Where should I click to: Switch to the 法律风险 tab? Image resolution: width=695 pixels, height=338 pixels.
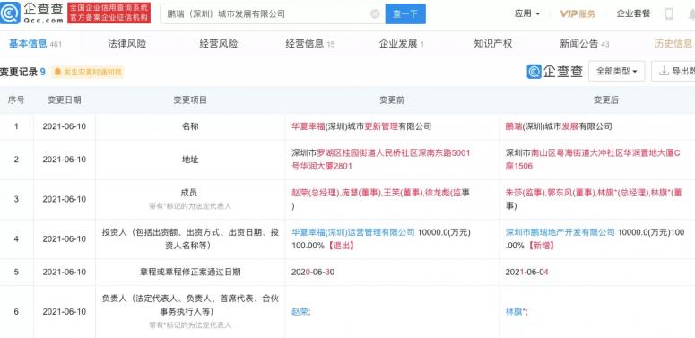point(126,44)
